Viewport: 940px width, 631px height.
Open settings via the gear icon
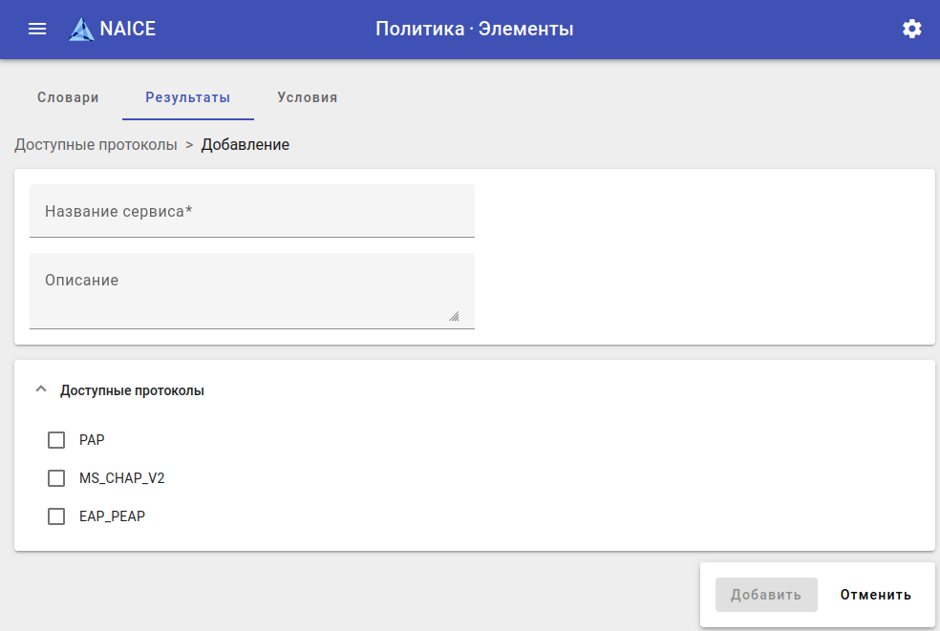(x=912, y=29)
